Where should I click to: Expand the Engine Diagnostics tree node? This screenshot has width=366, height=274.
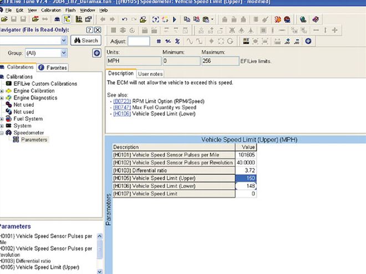(x=2, y=98)
